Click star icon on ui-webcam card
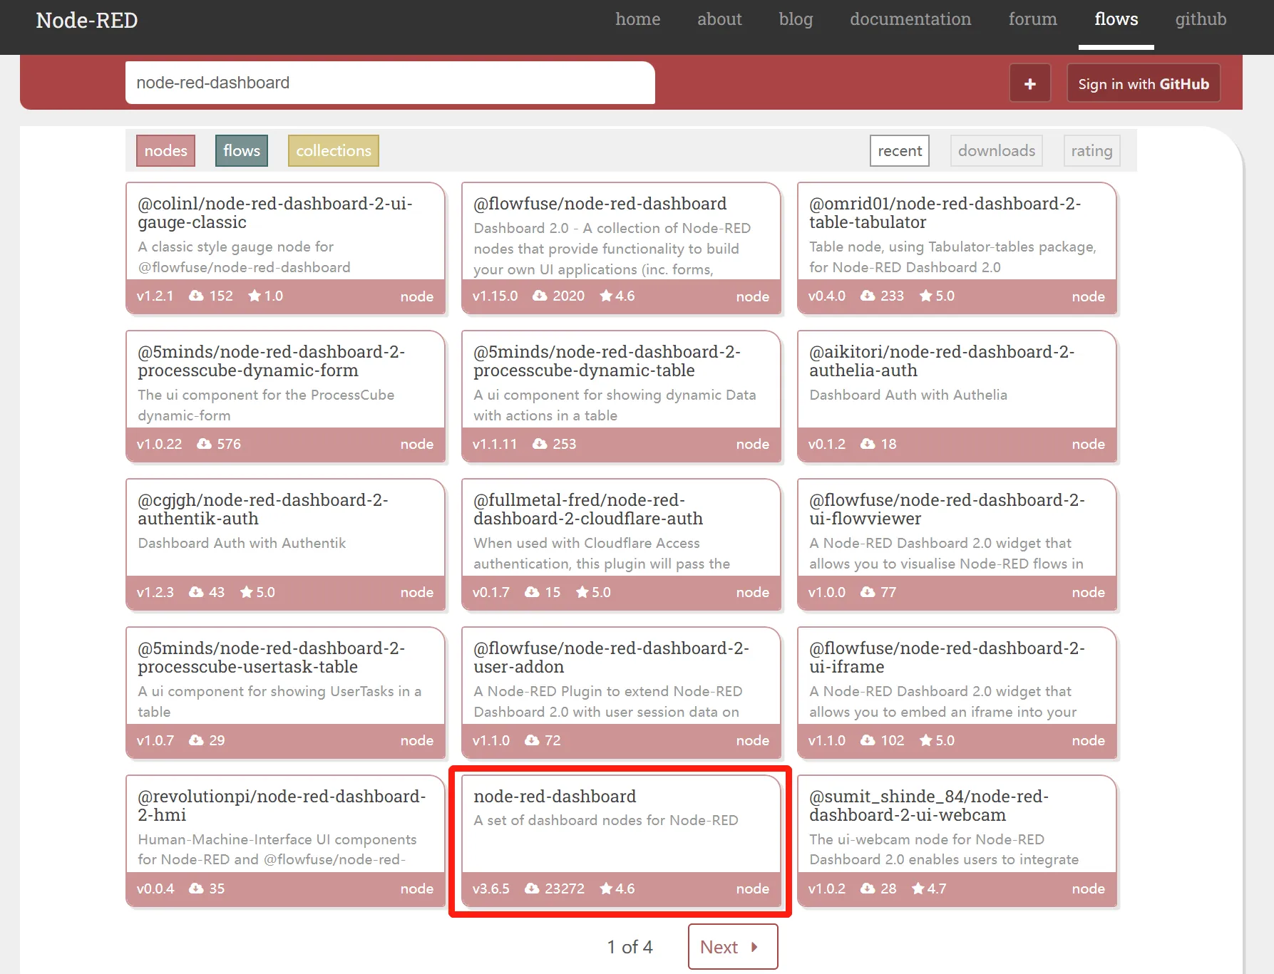 [x=918, y=888]
